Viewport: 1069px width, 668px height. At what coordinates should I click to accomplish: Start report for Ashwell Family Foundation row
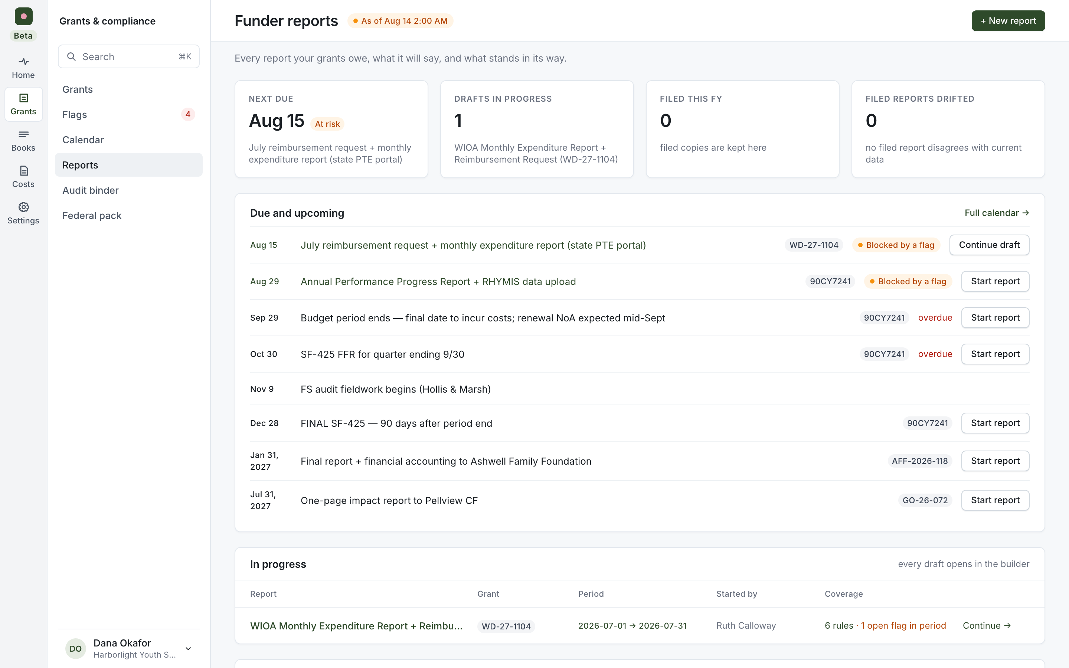(x=995, y=461)
